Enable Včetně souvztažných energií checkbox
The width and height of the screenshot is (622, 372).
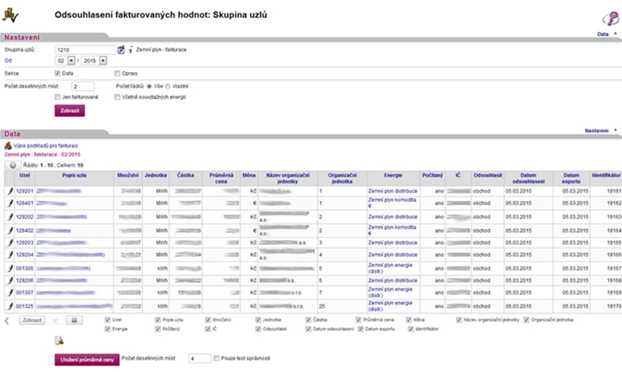(117, 97)
